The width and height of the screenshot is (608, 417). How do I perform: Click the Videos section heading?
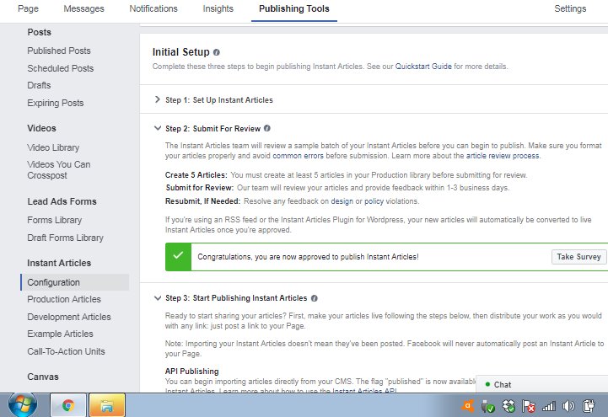point(41,128)
